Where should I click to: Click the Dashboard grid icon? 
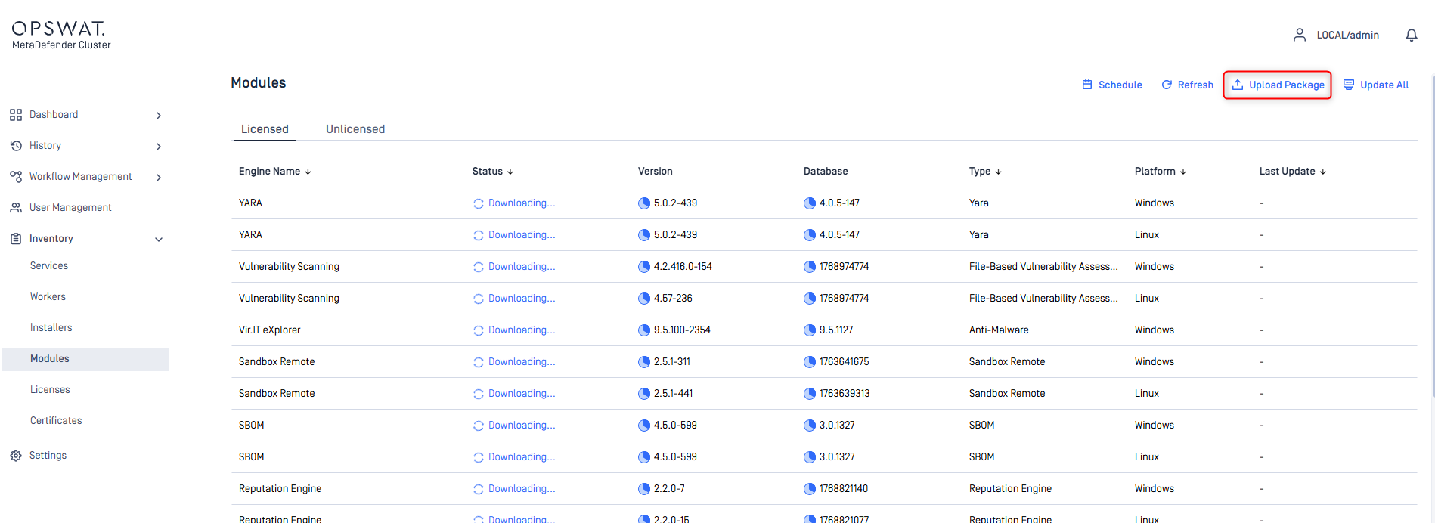[16, 115]
